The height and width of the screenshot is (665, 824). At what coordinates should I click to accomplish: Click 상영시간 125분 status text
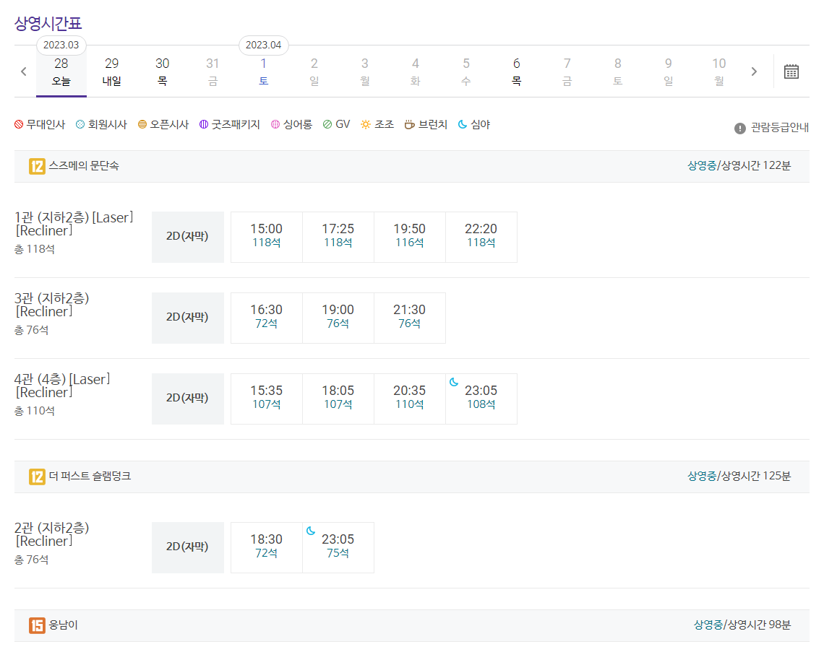click(x=739, y=476)
